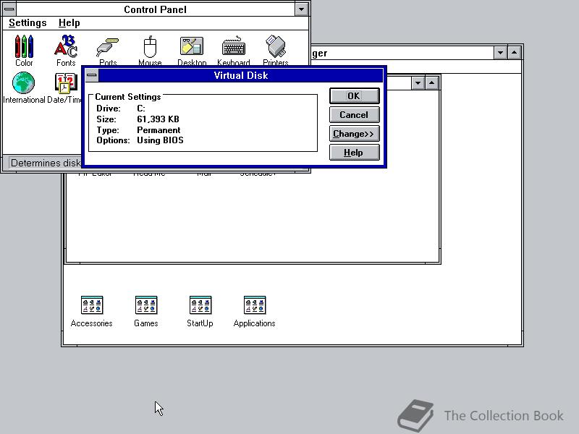Screen dimensions: 579x434
Task: Minimize the Control Panel window
Action: click(x=301, y=9)
